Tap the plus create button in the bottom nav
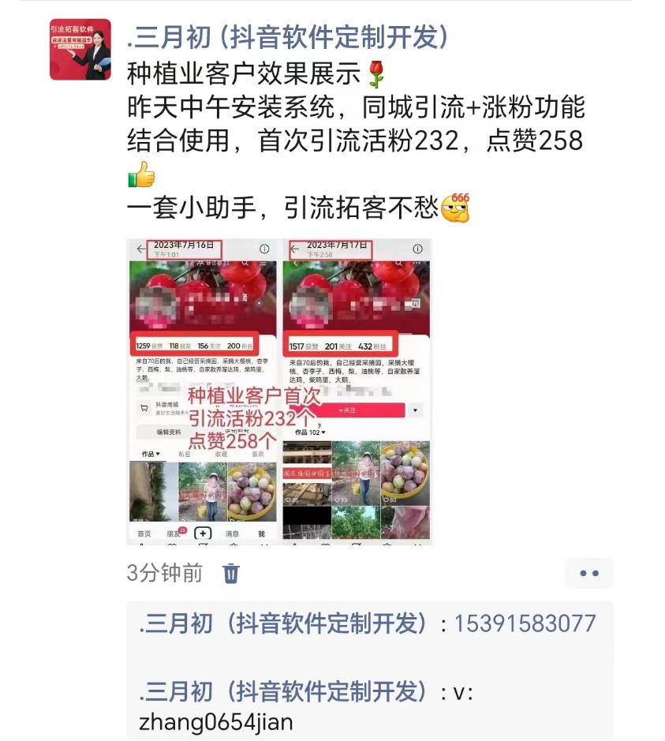The width and height of the screenshot is (665, 741). click(203, 533)
